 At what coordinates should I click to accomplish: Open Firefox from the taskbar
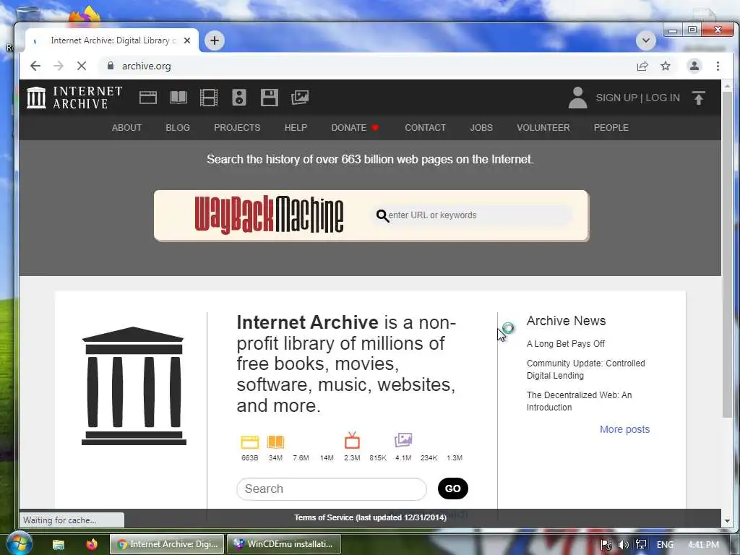pos(91,544)
